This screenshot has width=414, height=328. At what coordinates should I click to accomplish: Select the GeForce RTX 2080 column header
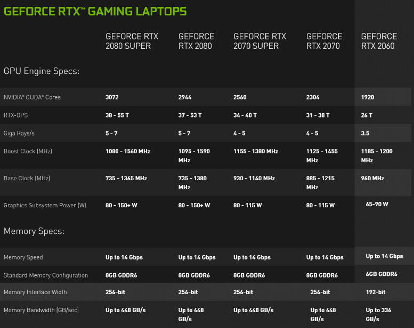(x=196, y=41)
